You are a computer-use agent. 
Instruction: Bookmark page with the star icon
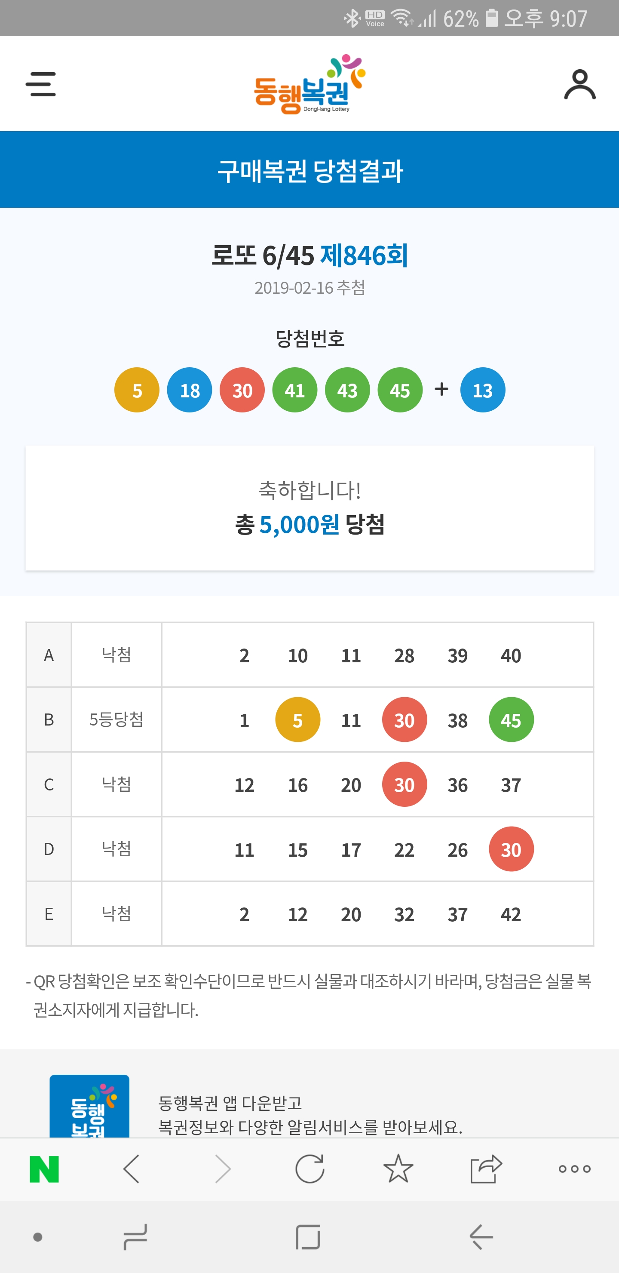398,1169
